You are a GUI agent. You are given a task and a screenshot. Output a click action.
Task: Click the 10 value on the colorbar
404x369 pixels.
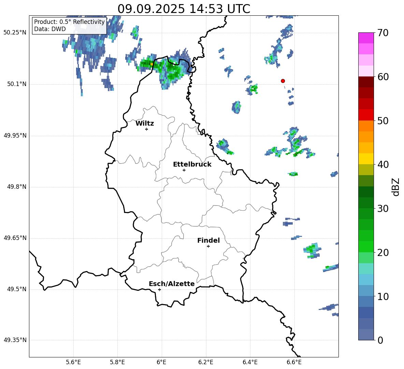coord(383,297)
